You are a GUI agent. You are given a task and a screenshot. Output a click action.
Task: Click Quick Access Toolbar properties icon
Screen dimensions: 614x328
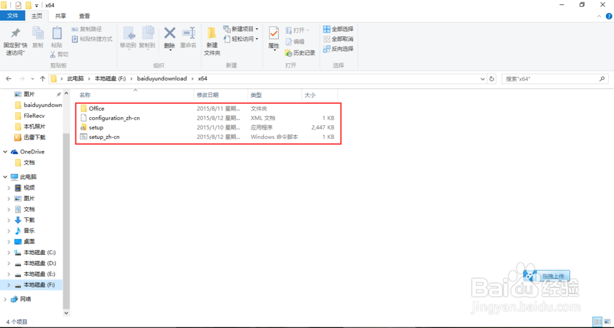(x=18, y=5)
